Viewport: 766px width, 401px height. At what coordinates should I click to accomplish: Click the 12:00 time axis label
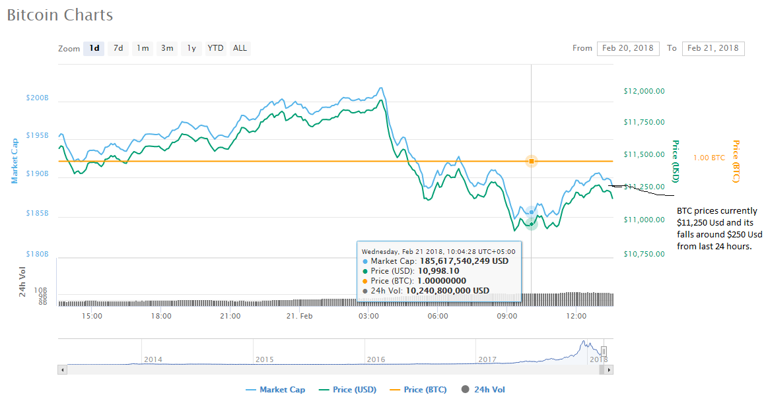pyautogui.click(x=576, y=316)
